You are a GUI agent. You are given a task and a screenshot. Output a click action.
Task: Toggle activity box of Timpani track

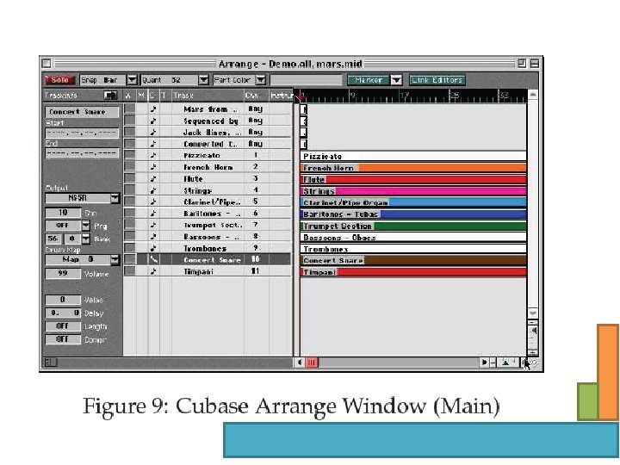(130, 271)
